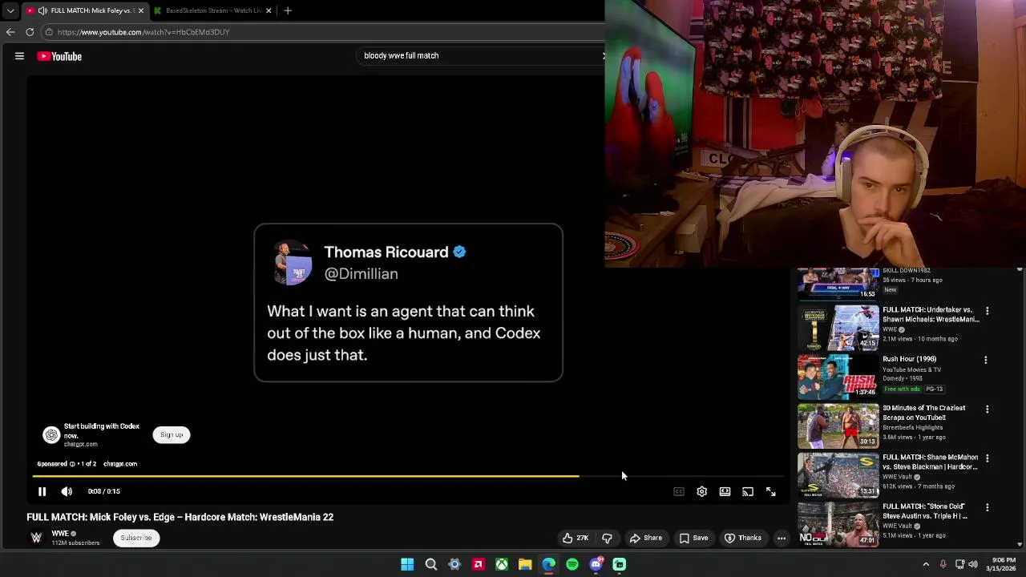
Task: Open the player settings gear
Action: coord(701,491)
